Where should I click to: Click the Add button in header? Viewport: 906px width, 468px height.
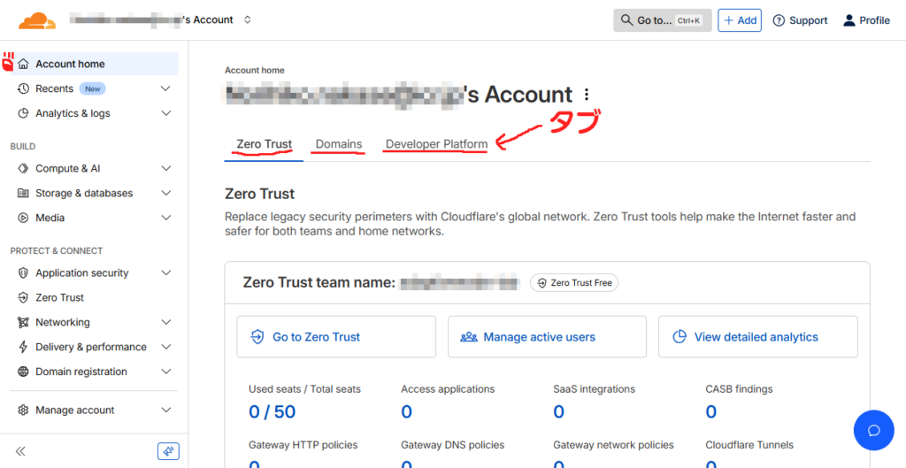(739, 20)
